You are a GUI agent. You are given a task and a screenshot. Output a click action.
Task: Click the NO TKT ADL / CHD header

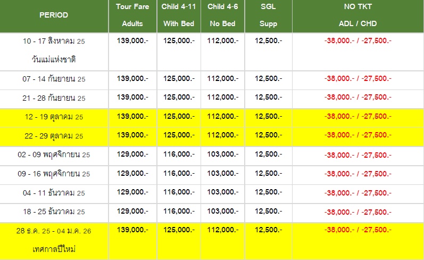[358, 15]
